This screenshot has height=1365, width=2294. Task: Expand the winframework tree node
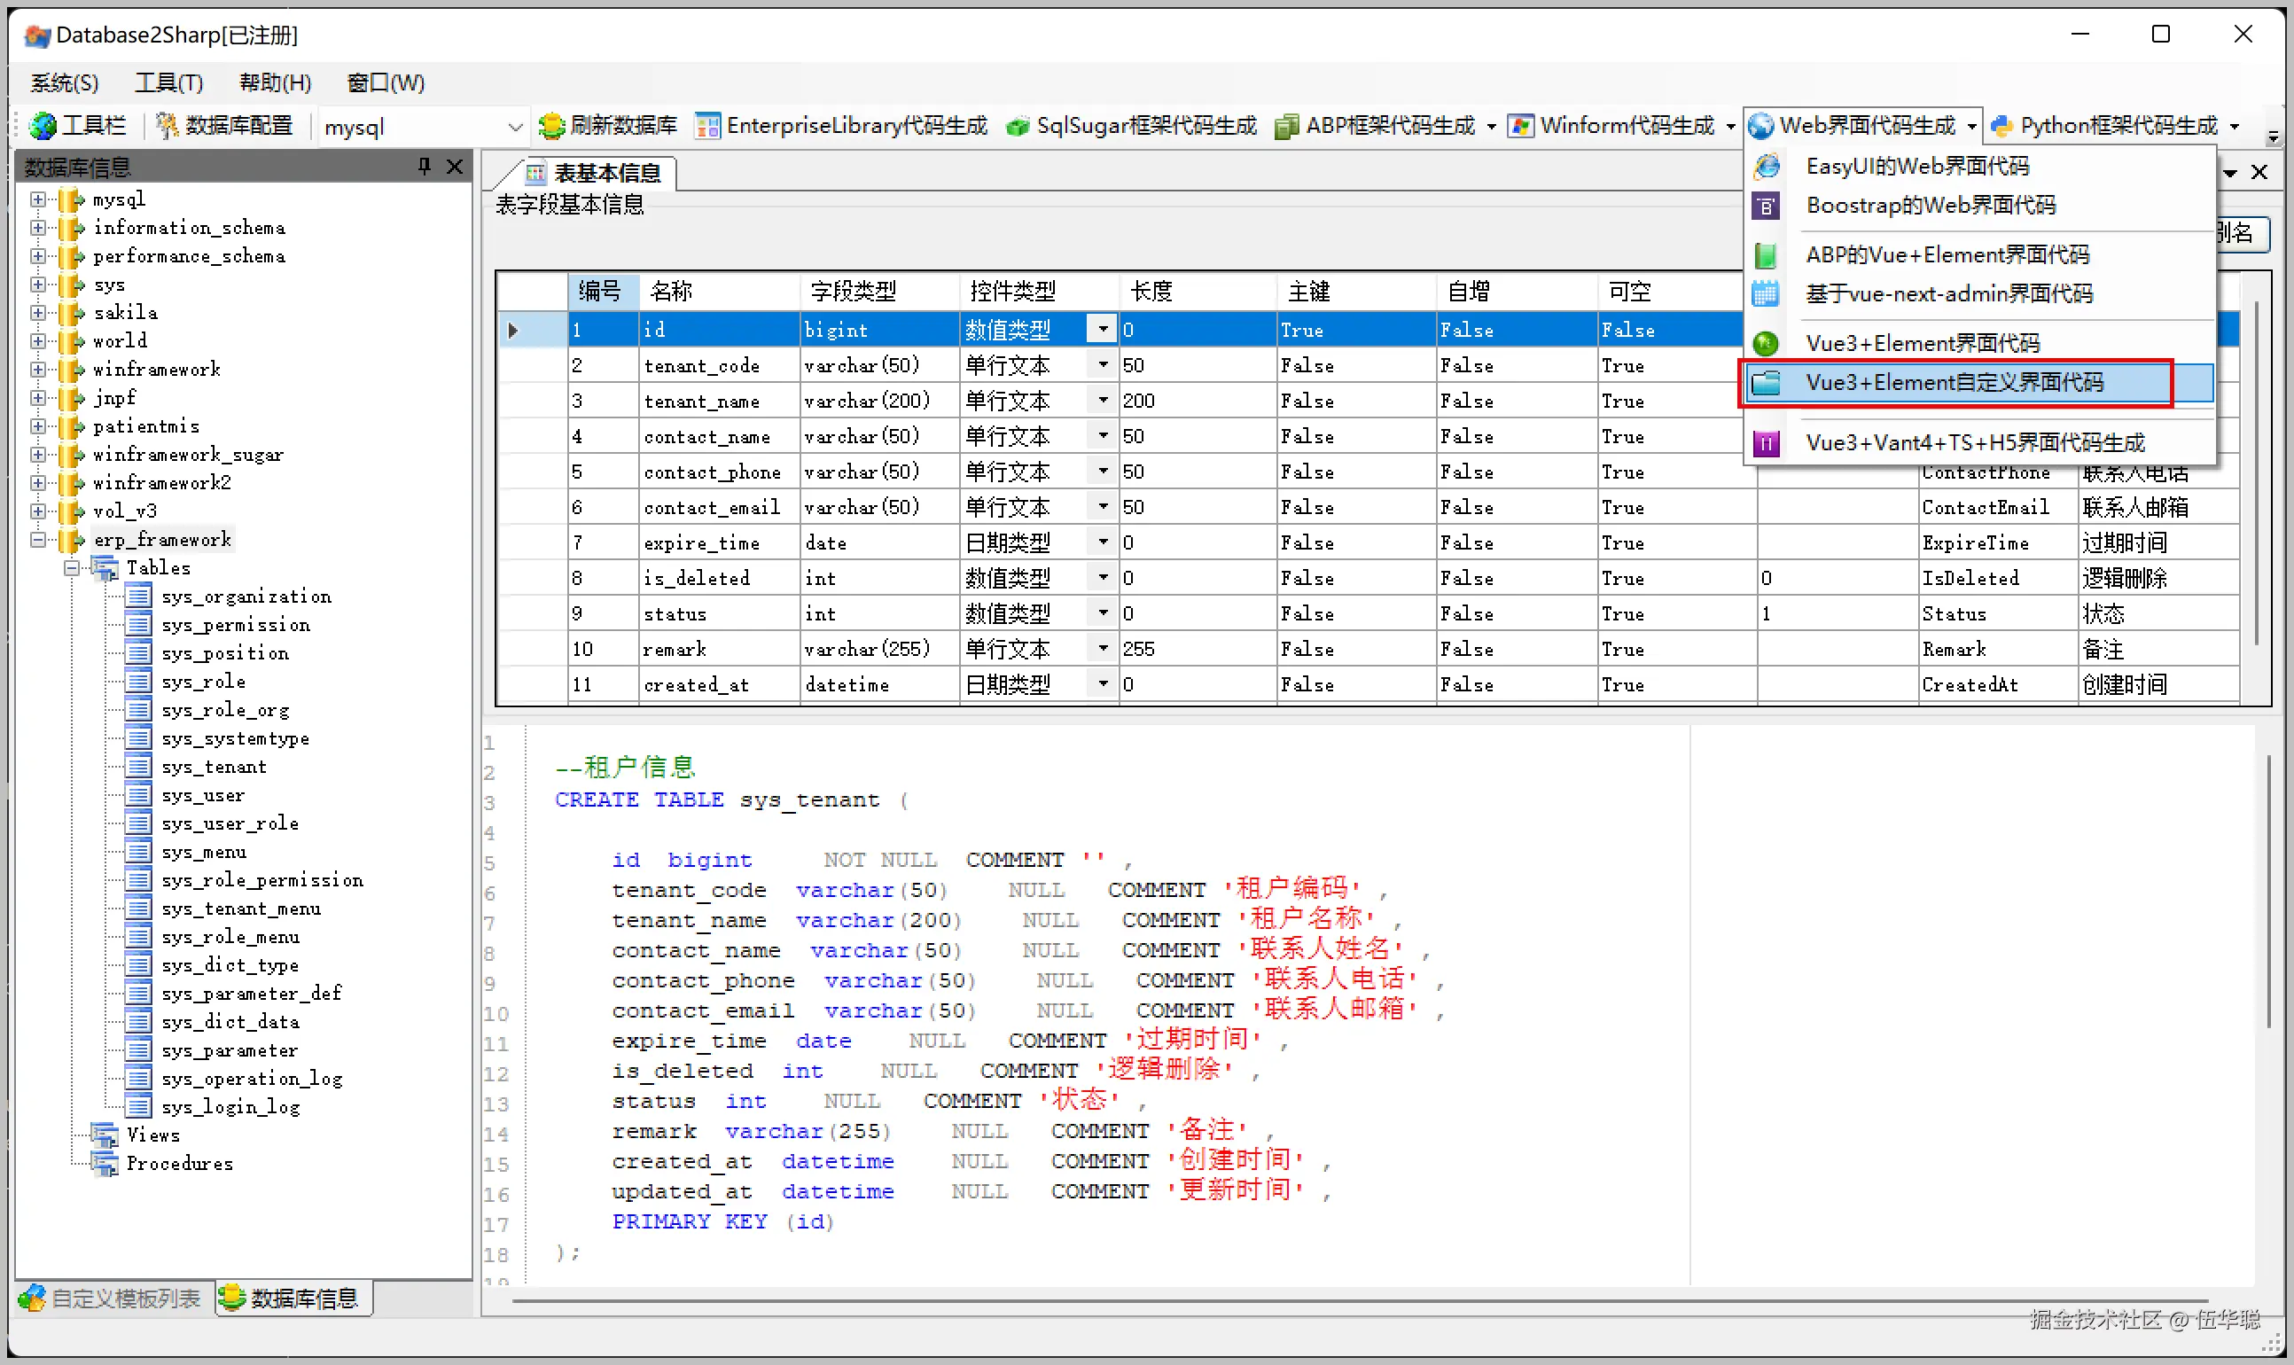[x=38, y=369]
